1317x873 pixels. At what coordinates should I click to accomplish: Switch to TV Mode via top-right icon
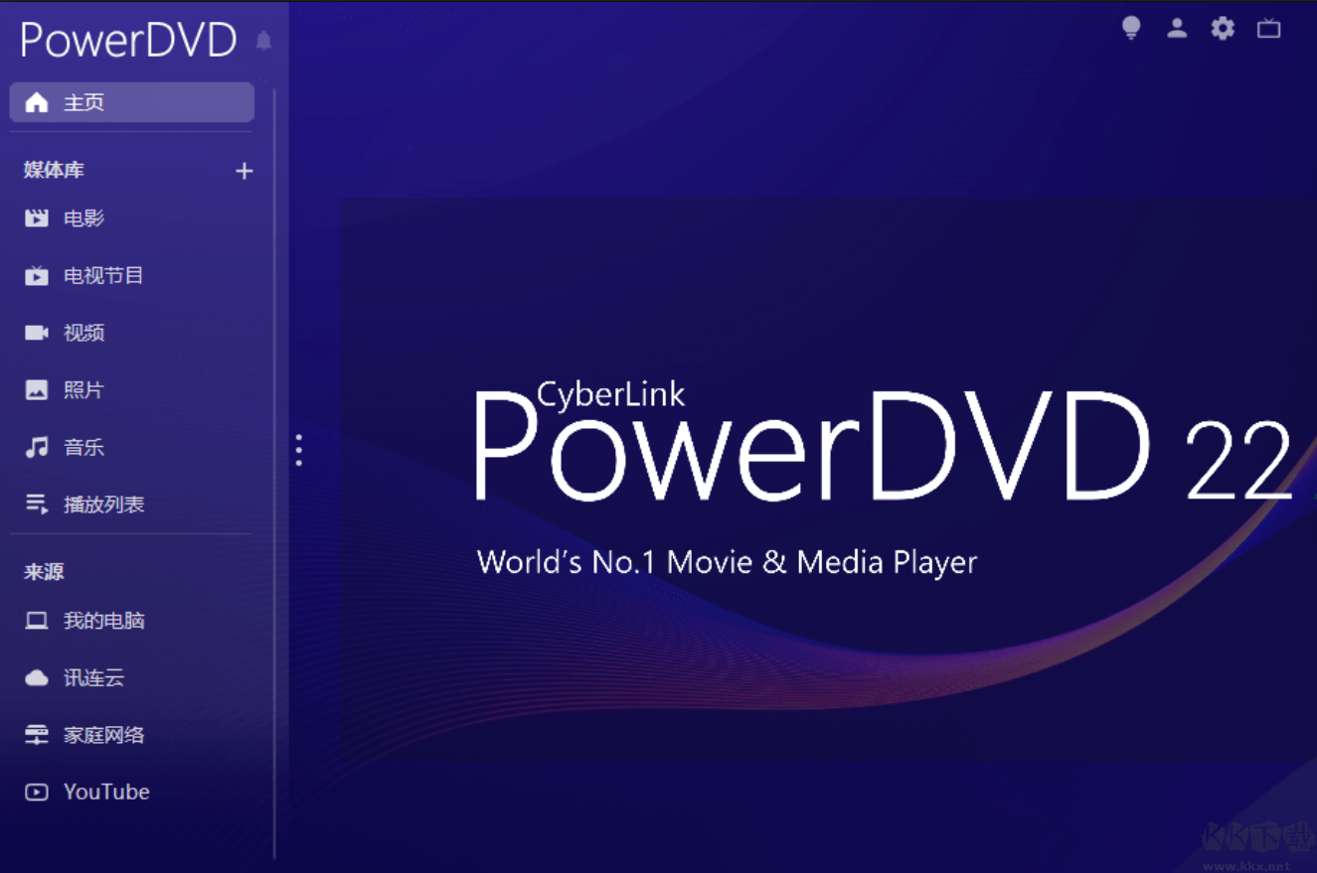[1268, 29]
